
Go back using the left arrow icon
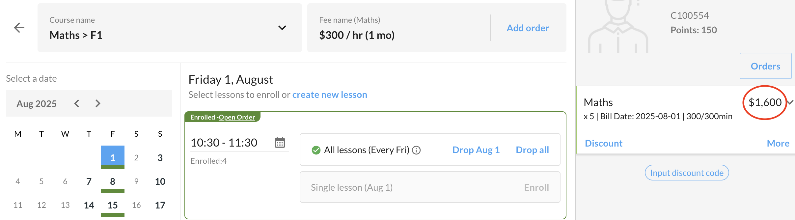click(19, 28)
